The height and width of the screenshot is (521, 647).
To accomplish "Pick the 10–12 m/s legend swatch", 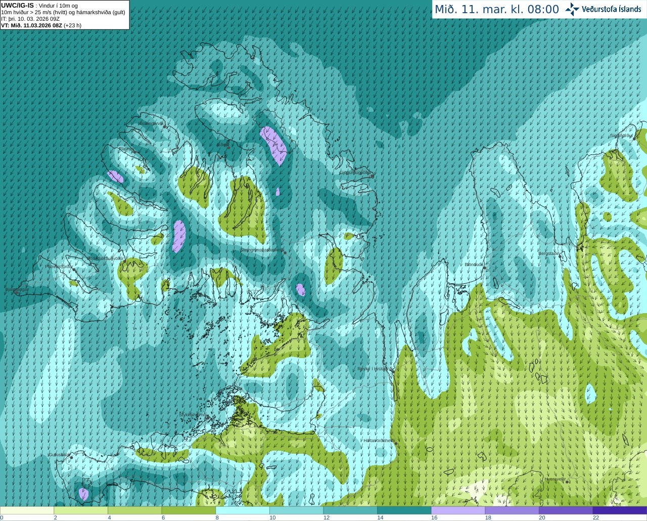I will (x=296, y=510).
